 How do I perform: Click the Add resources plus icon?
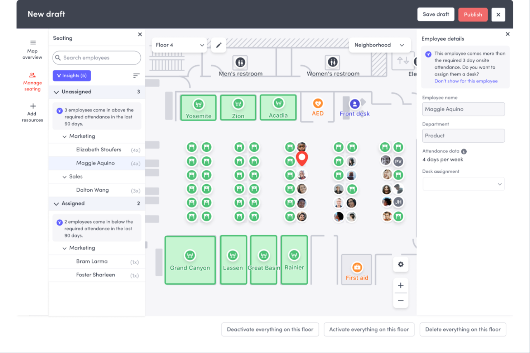click(33, 106)
